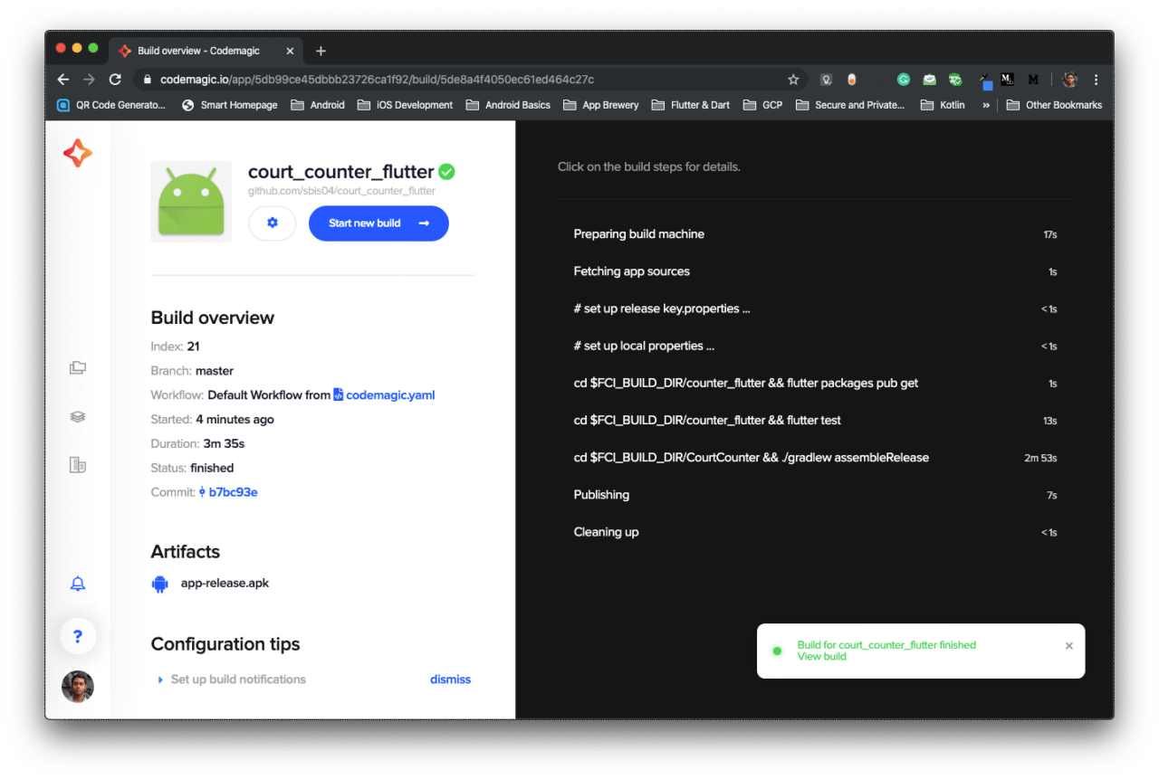
Task: Open app settings gear button
Action: [273, 223]
